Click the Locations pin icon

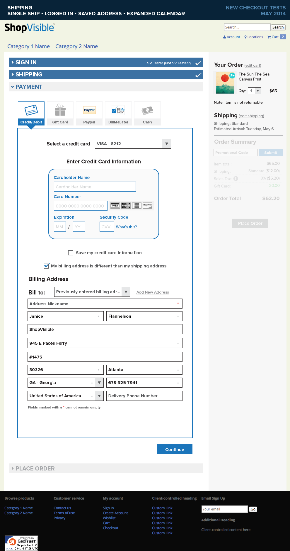[x=245, y=37]
